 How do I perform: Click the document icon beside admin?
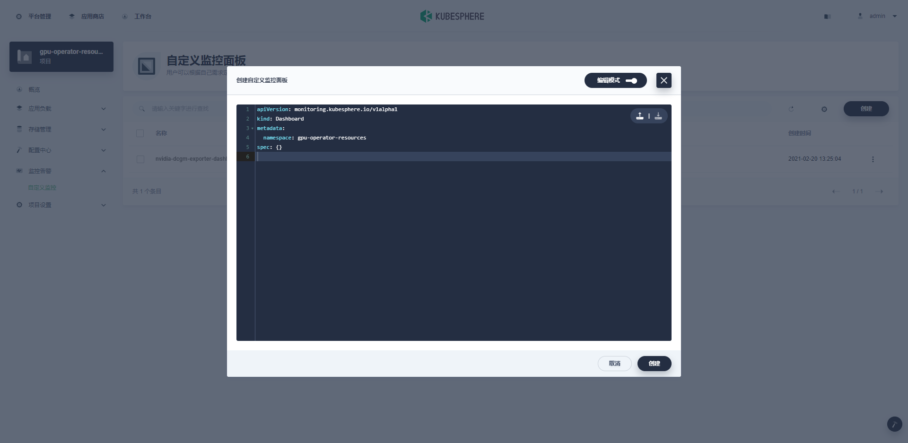pyautogui.click(x=828, y=17)
